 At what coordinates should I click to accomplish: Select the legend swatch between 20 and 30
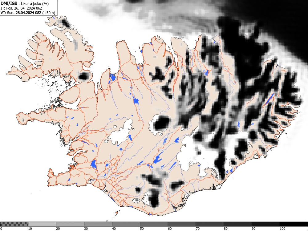click(x=70, y=224)
